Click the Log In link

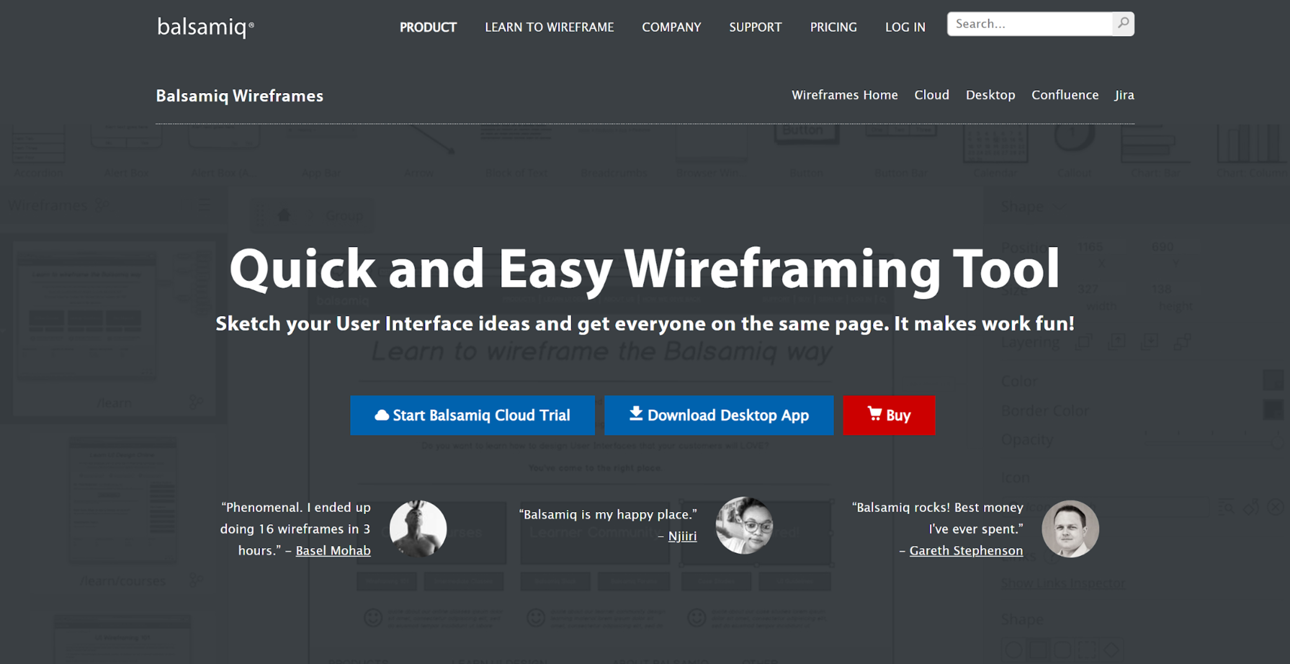pos(905,27)
